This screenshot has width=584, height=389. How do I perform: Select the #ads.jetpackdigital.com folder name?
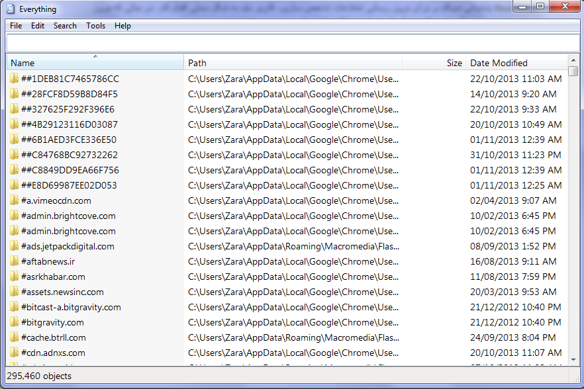[68, 246]
